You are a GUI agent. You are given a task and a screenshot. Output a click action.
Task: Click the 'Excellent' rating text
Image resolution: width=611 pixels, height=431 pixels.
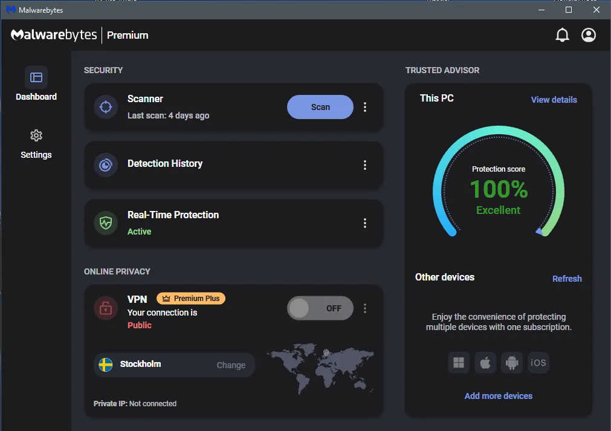pyautogui.click(x=498, y=210)
